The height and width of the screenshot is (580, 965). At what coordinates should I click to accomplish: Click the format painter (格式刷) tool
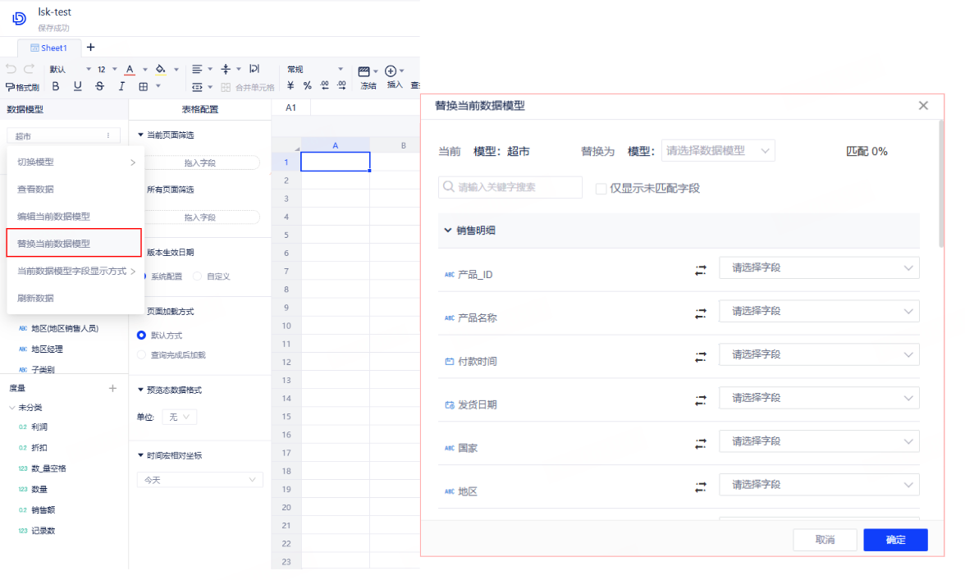tap(22, 86)
